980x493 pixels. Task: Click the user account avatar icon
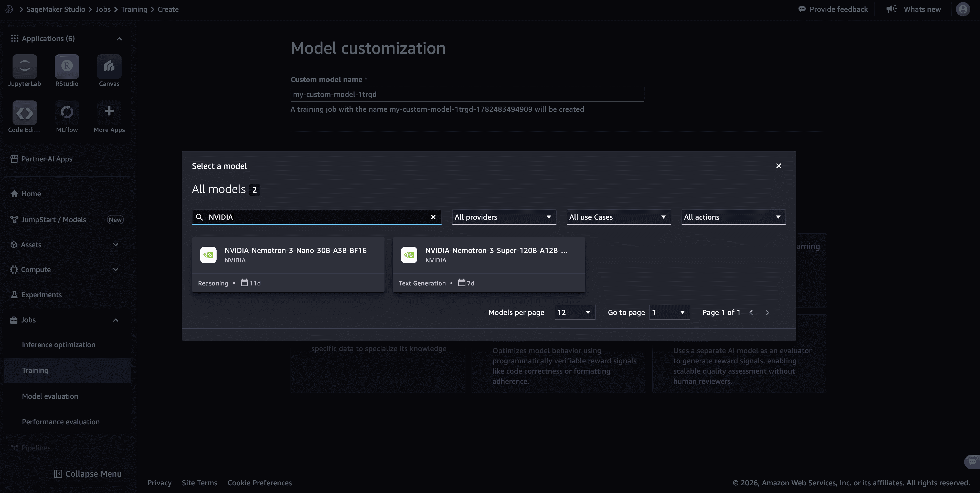pyautogui.click(x=963, y=9)
